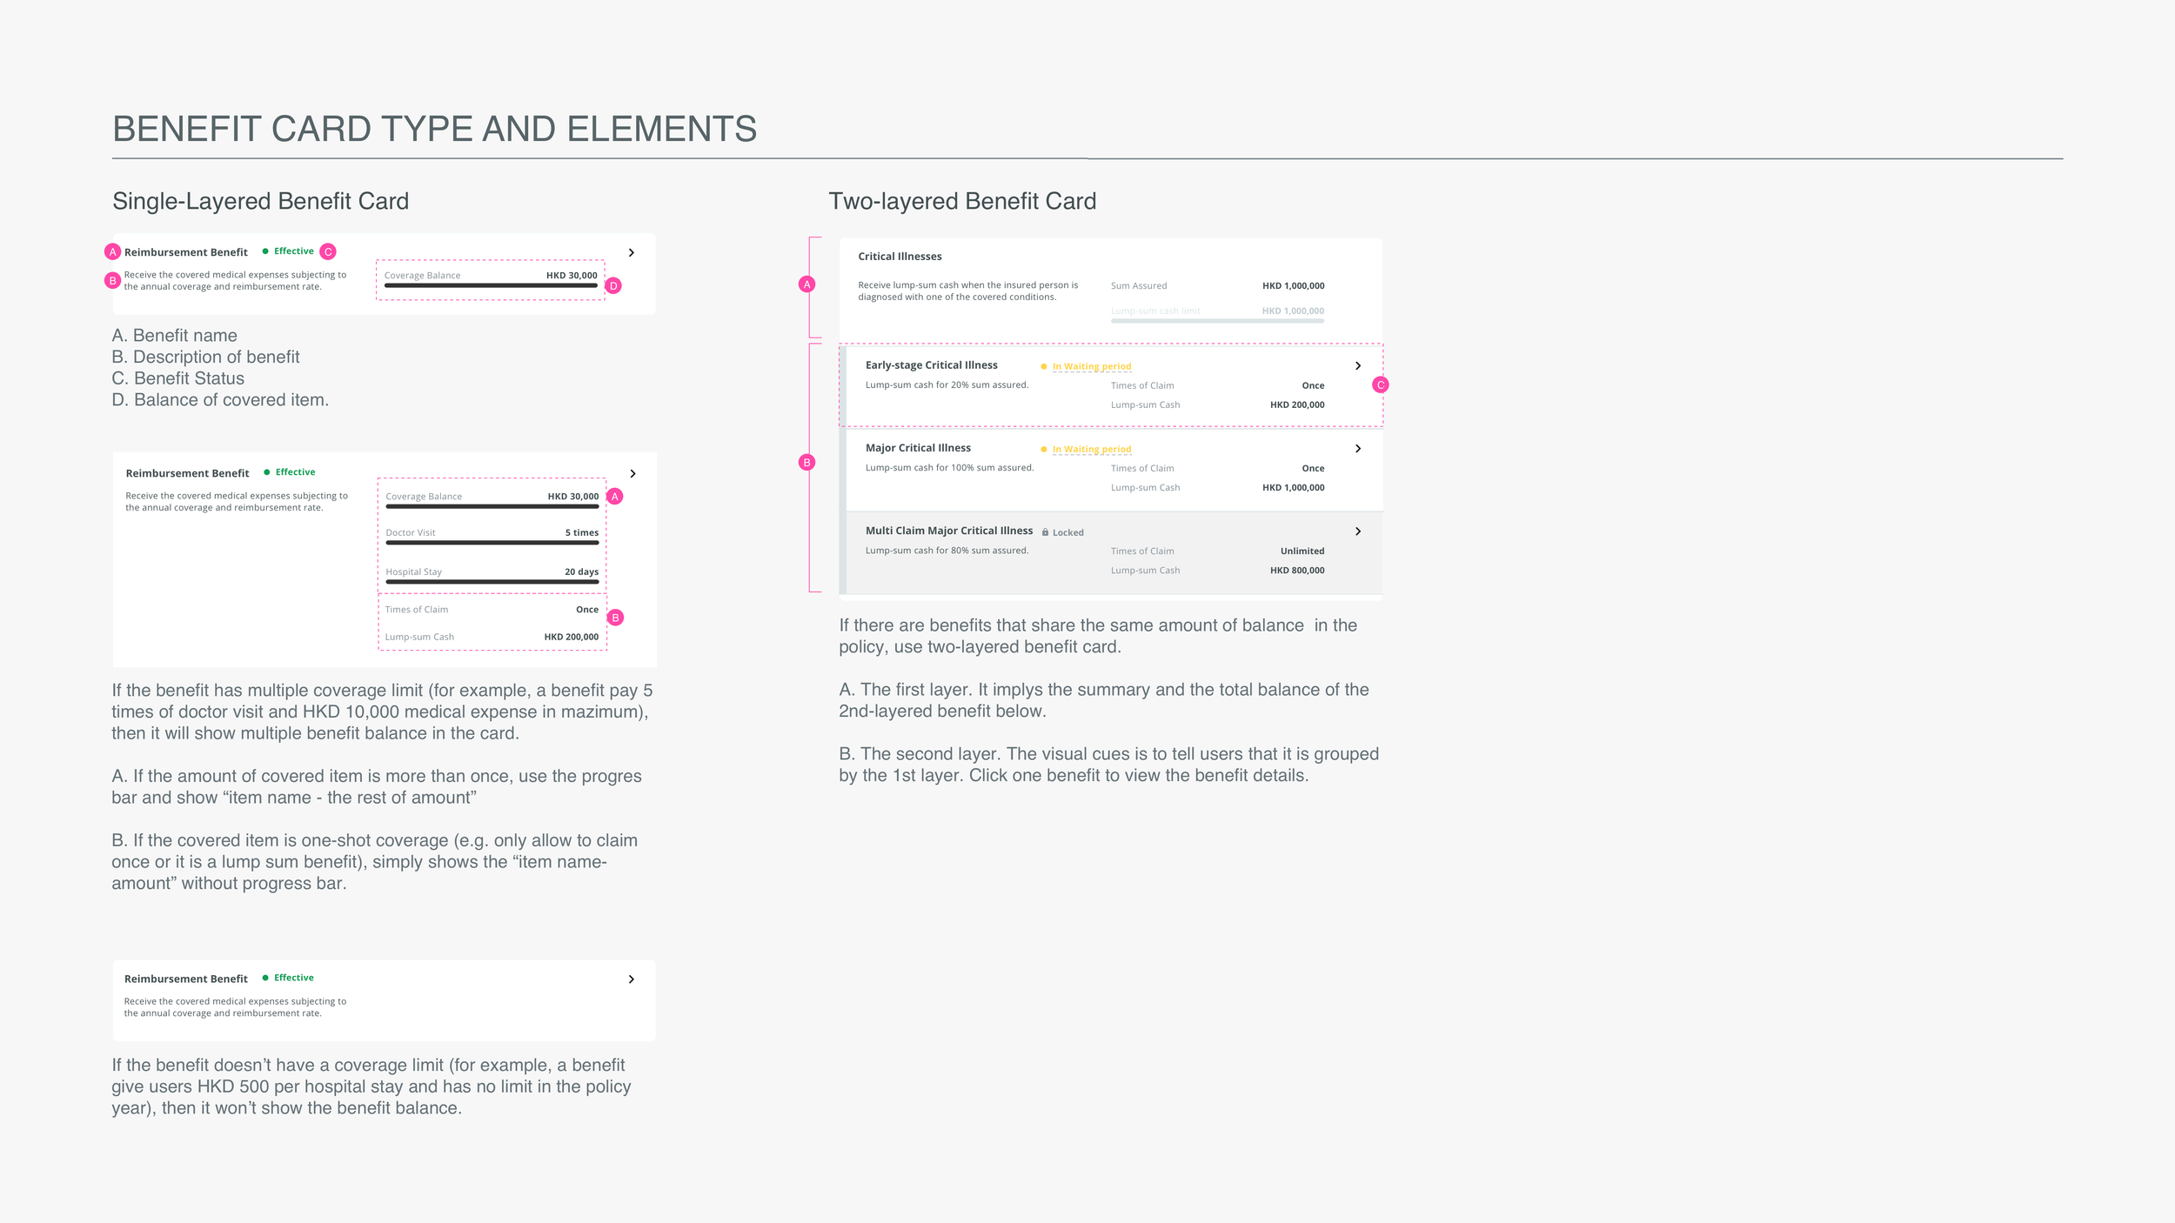The image size is (2175, 1223).
Task: Click pink marker C on Early-stage card
Action: coord(1381,384)
